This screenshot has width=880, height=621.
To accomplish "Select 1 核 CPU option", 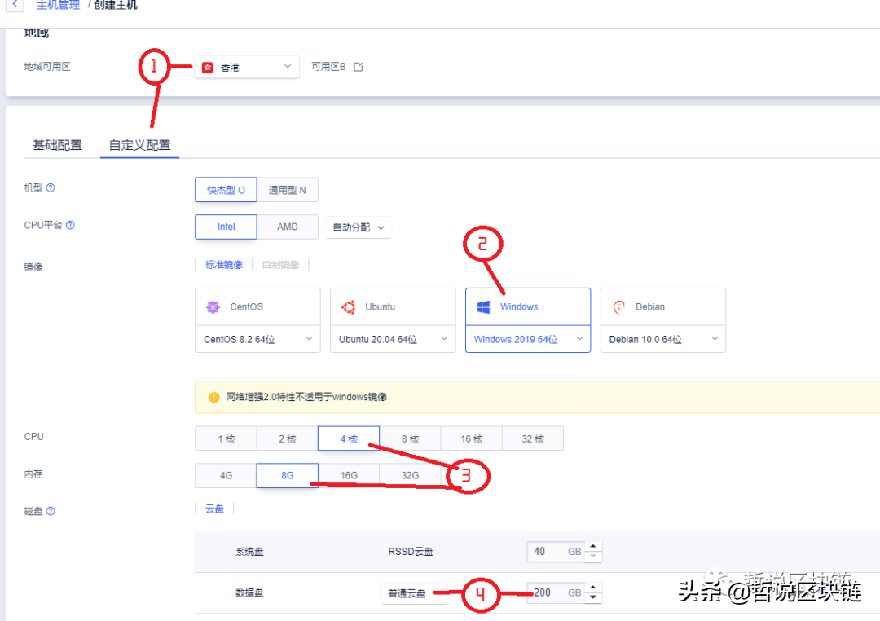I will pyautogui.click(x=227, y=438).
